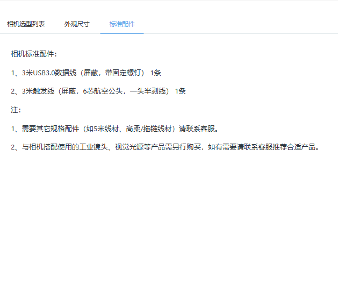Click 联系客服推荐合适产品 in the second note

280,147
